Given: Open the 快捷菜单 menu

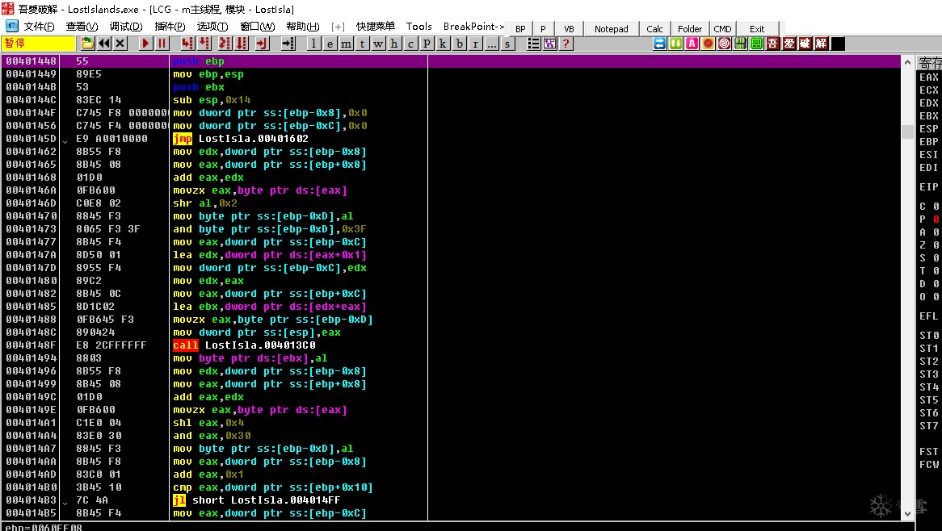Looking at the screenshot, I should [376, 27].
